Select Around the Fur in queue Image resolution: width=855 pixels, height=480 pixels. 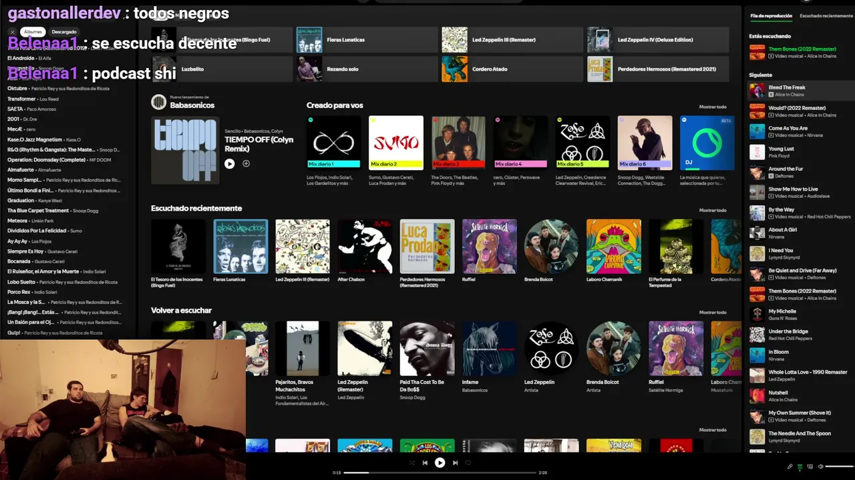pos(800,172)
